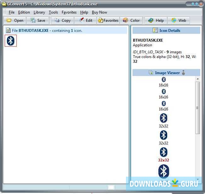Click the IDI_BTH_UD_TASK resource name
Screen dimensions: 205x194
[x=148, y=52]
